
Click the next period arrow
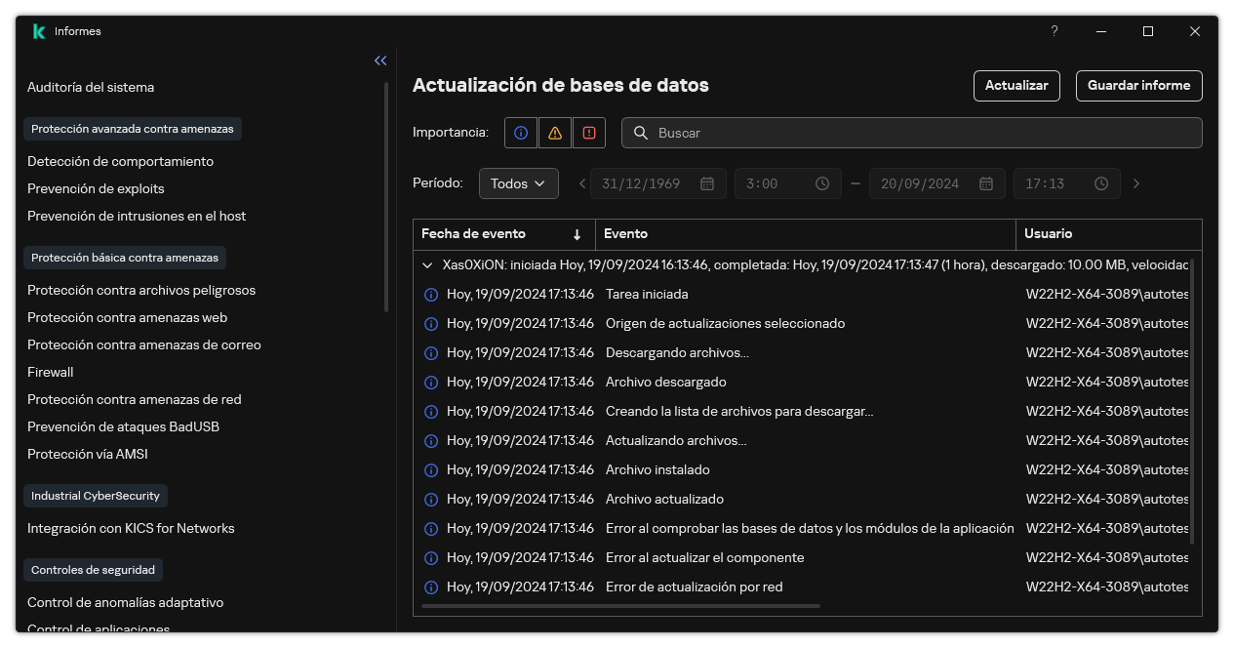coord(1135,182)
